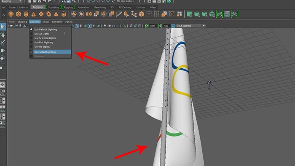Viewport: 295px width, 166px height.
Task: Create a polygon pyramid from the shelf
Action: point(56,14)
